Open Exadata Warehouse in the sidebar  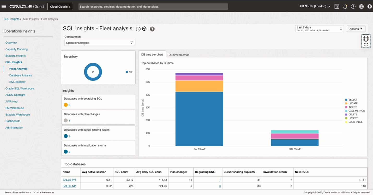click(x=18, y=115)
